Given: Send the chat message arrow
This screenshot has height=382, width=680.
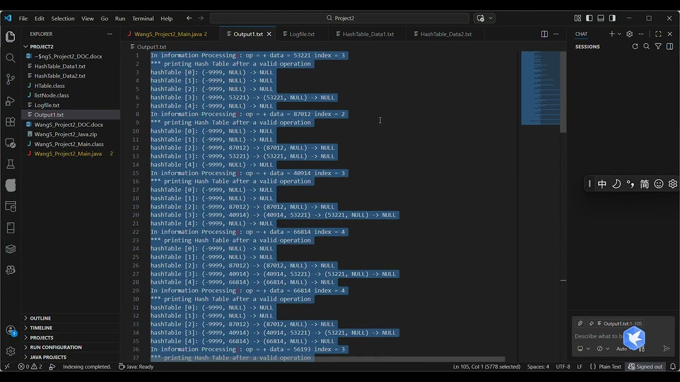Looking at the screenshot, I should point(667,349).
